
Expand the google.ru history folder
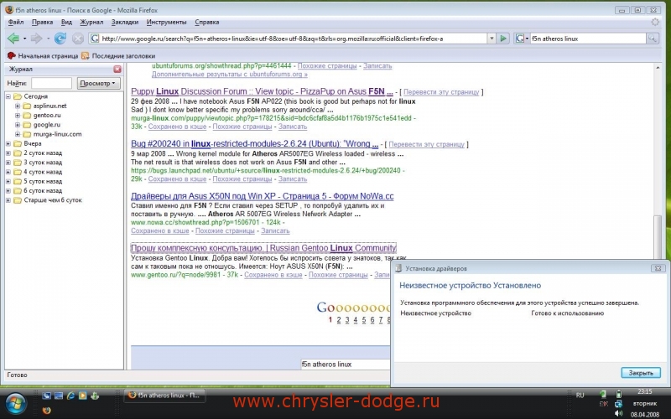18,125
